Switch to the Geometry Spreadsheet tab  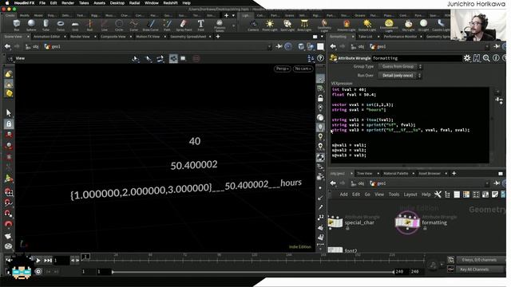[188, 37]
